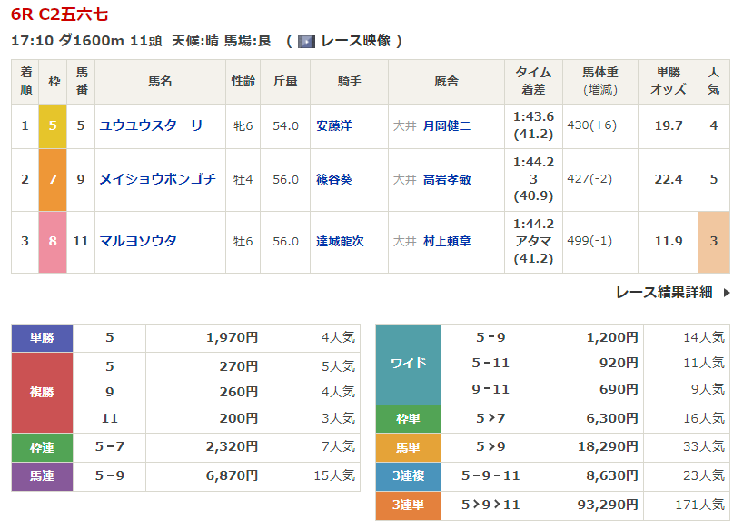Click the 6R C2五六七 race title
Screen dimensions: 743x530
click(60, 15)
